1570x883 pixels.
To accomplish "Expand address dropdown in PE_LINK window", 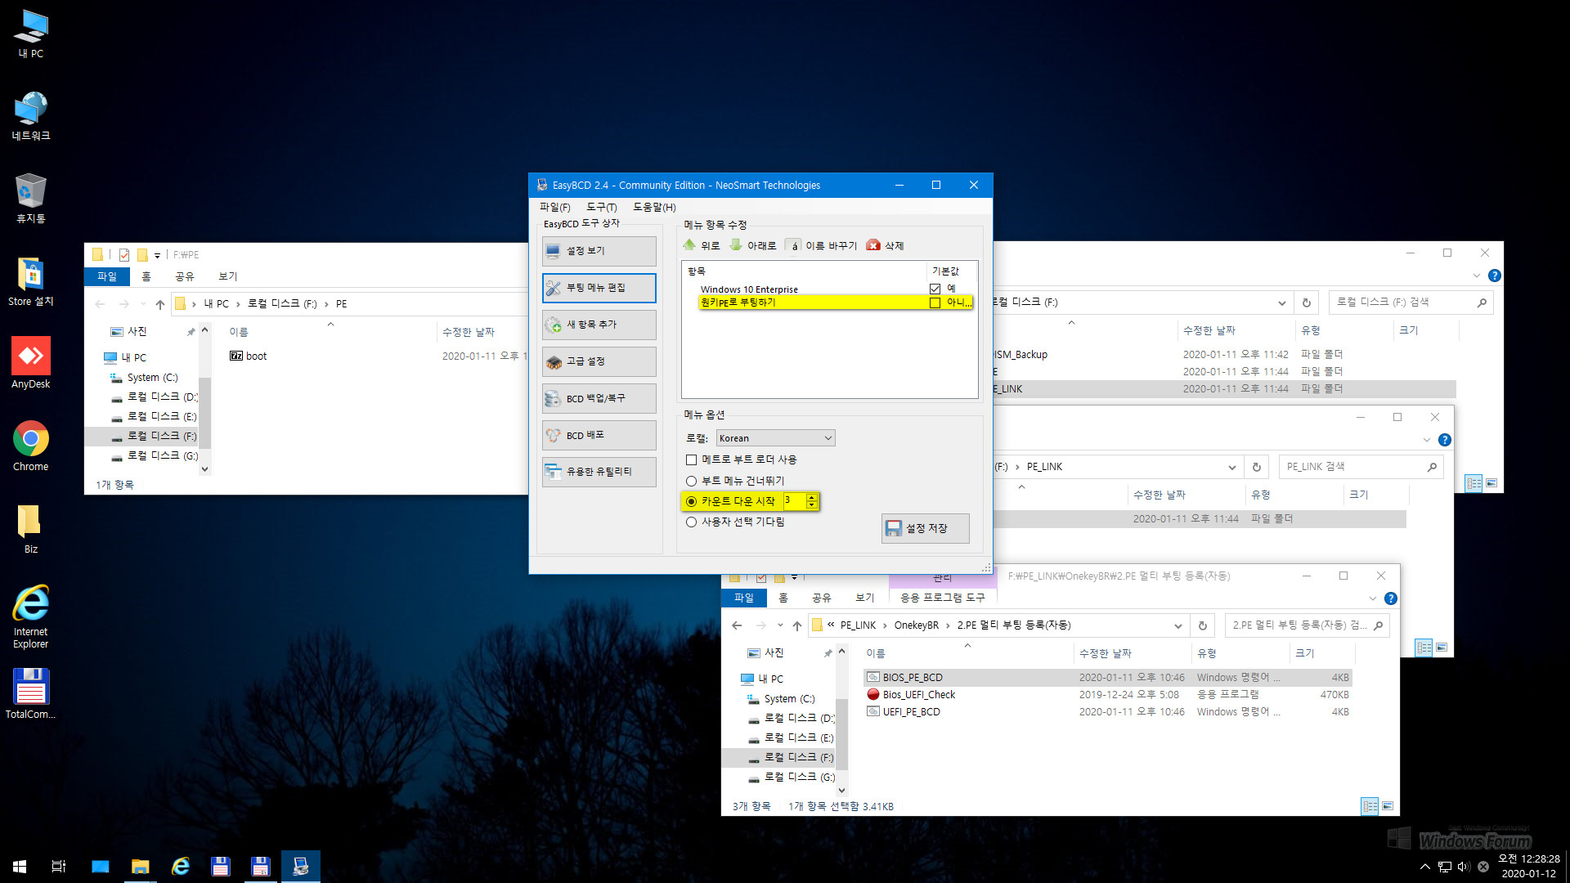I will point(1232,468).
